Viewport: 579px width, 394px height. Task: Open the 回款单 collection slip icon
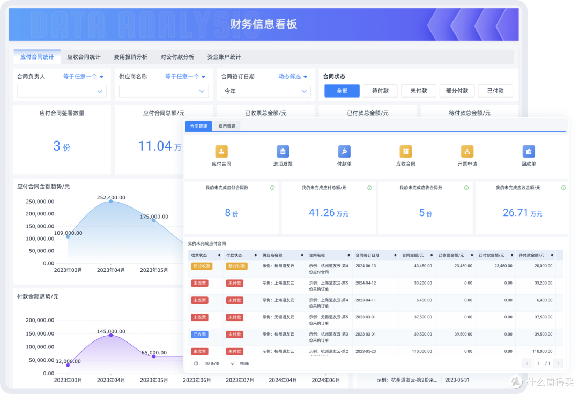528,151
